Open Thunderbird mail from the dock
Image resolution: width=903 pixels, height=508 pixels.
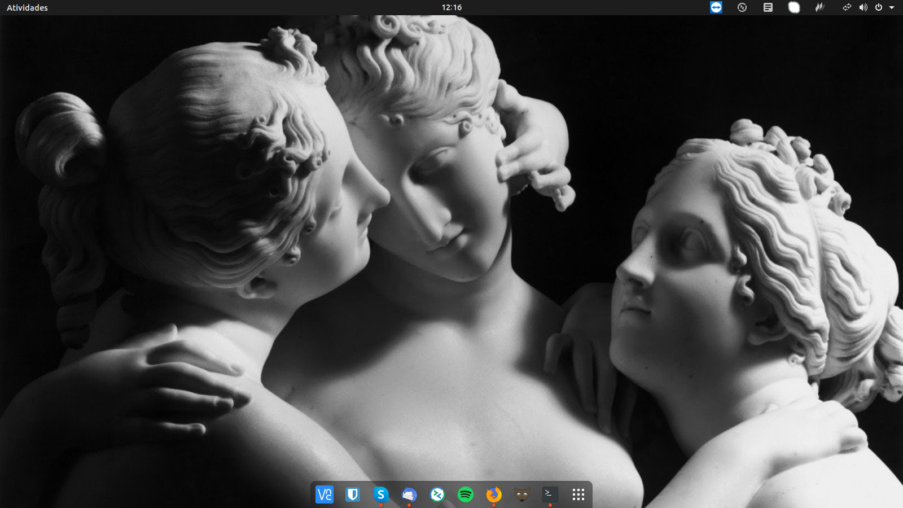click(x=409, y=494)
